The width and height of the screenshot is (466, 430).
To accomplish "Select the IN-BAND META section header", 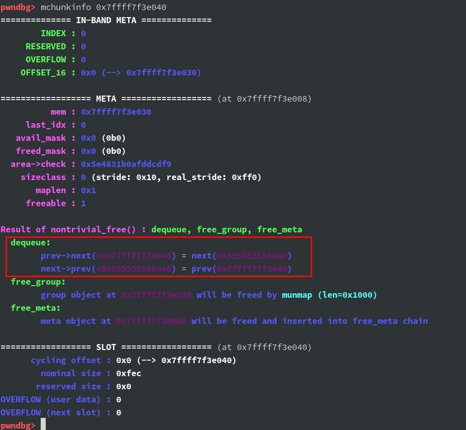I will pyautogui.click(x=106, y=20).
